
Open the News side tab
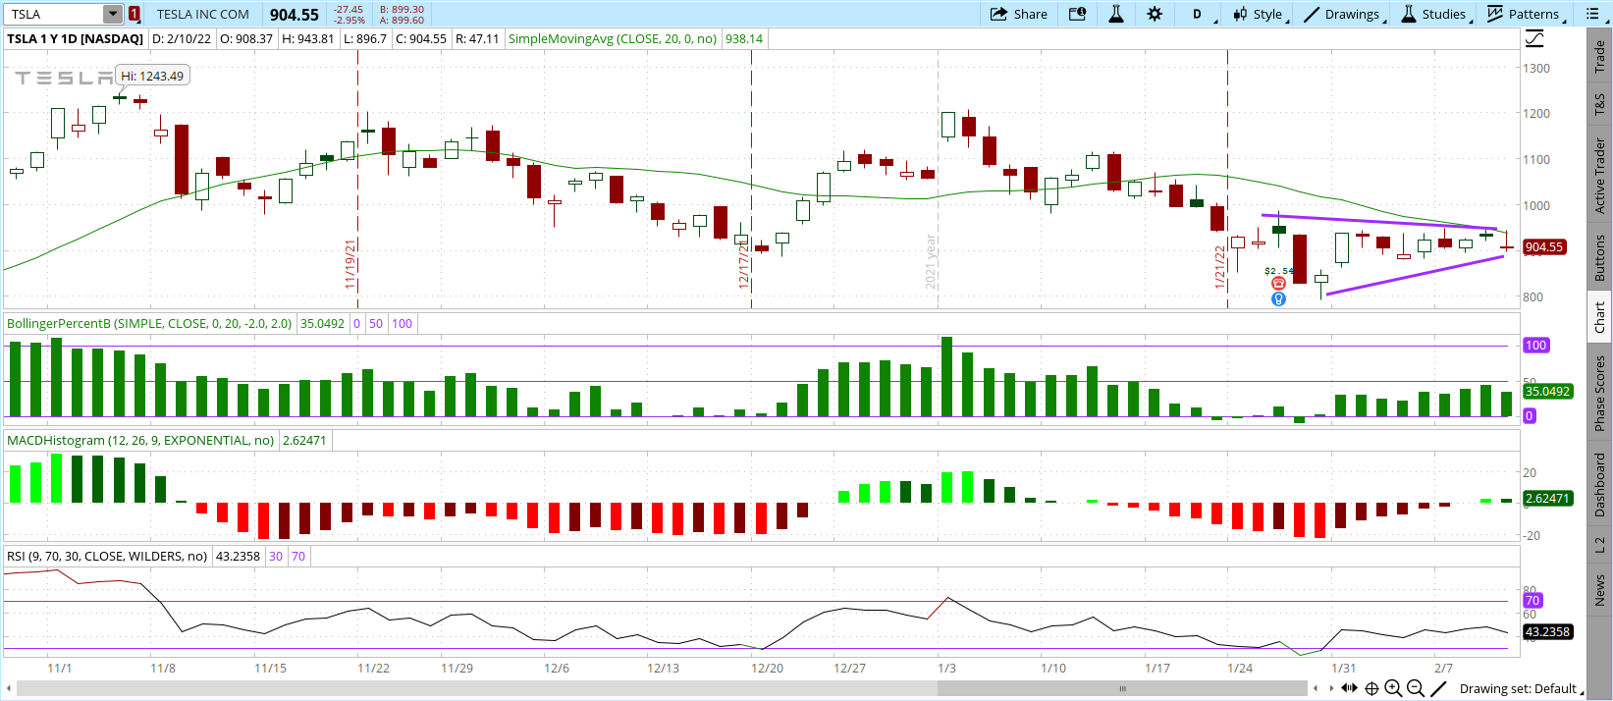tap(1599, 590)
